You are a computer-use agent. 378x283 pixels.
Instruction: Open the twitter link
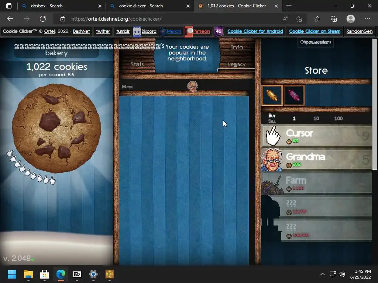[x=103, y=31]
